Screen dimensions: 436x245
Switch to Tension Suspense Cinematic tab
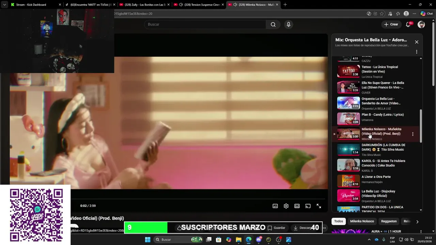199,4
